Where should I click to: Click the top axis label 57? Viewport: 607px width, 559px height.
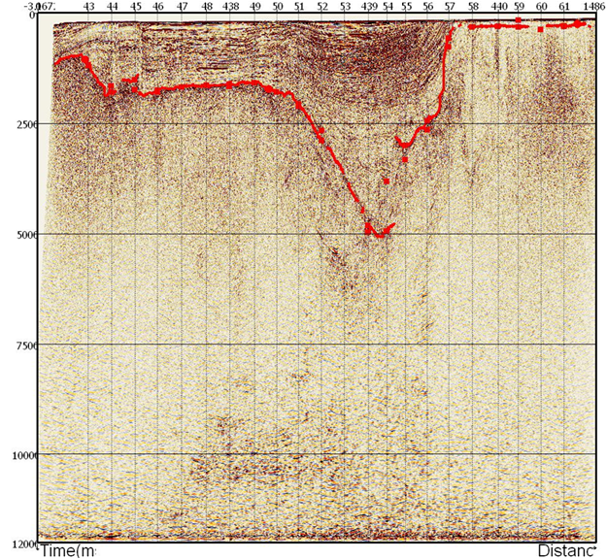pyautogui.click(x=450, y=7)
